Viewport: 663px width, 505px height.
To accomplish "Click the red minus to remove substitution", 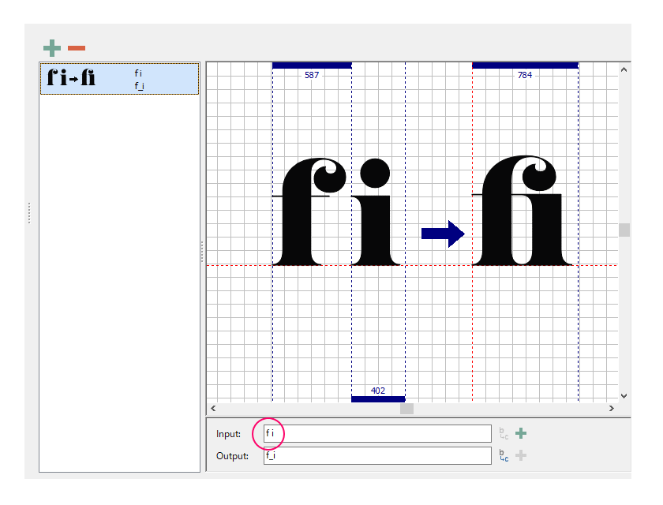I will tap(77, 49).
